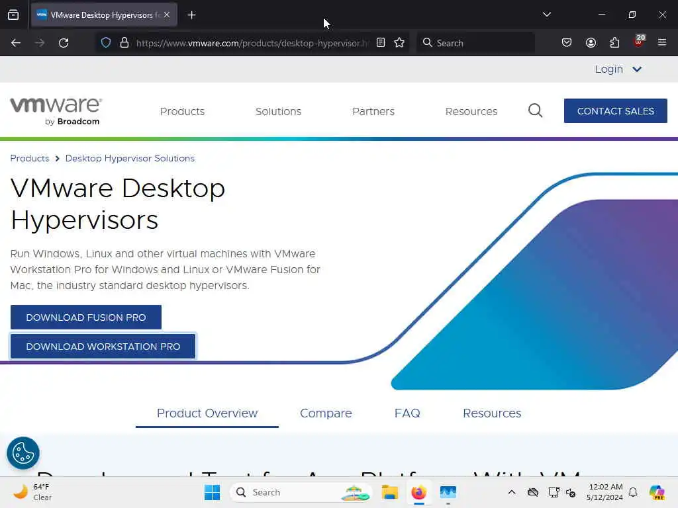This screenshot has height=508, width=678.
Task: Show hidden system tray icons
Action: [512, 492]
